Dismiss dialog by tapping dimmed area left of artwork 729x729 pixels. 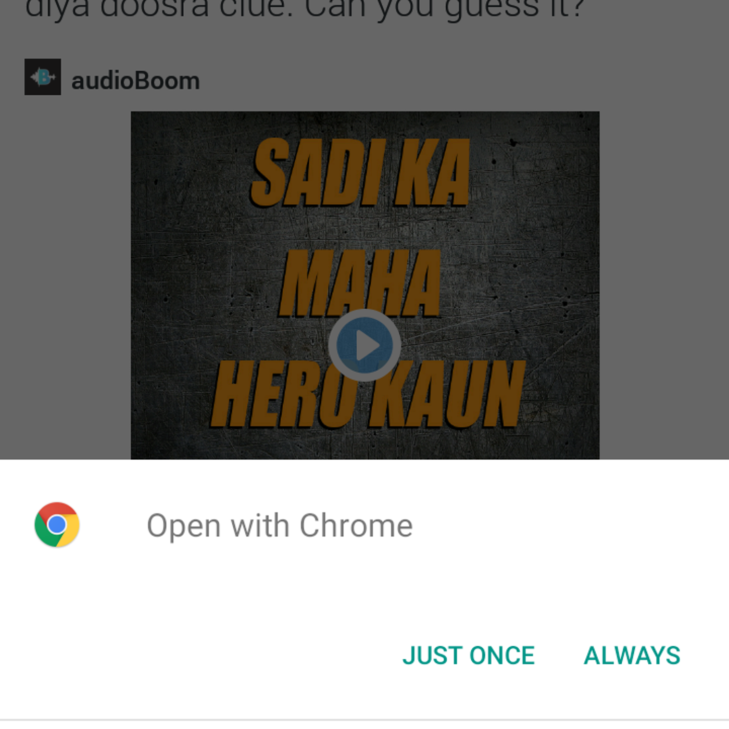tap(65, 285)
